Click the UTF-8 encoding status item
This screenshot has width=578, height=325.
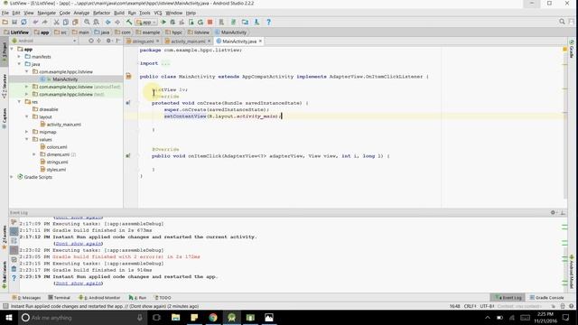(x=487, y=306)
